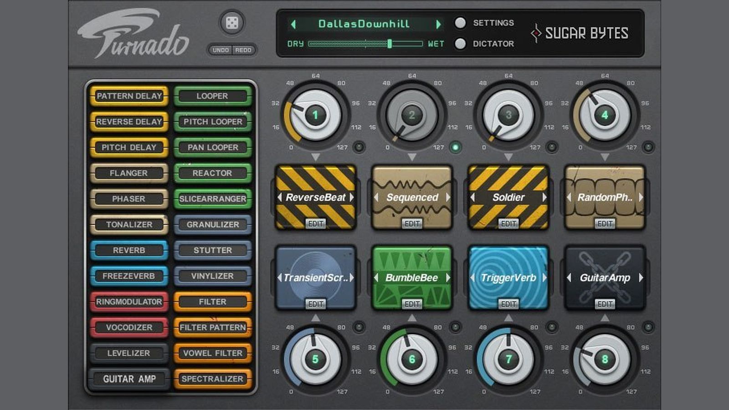Screen dimensions: 729x410
Task: Toggle the Settings radio button
Action: point(460,23)
